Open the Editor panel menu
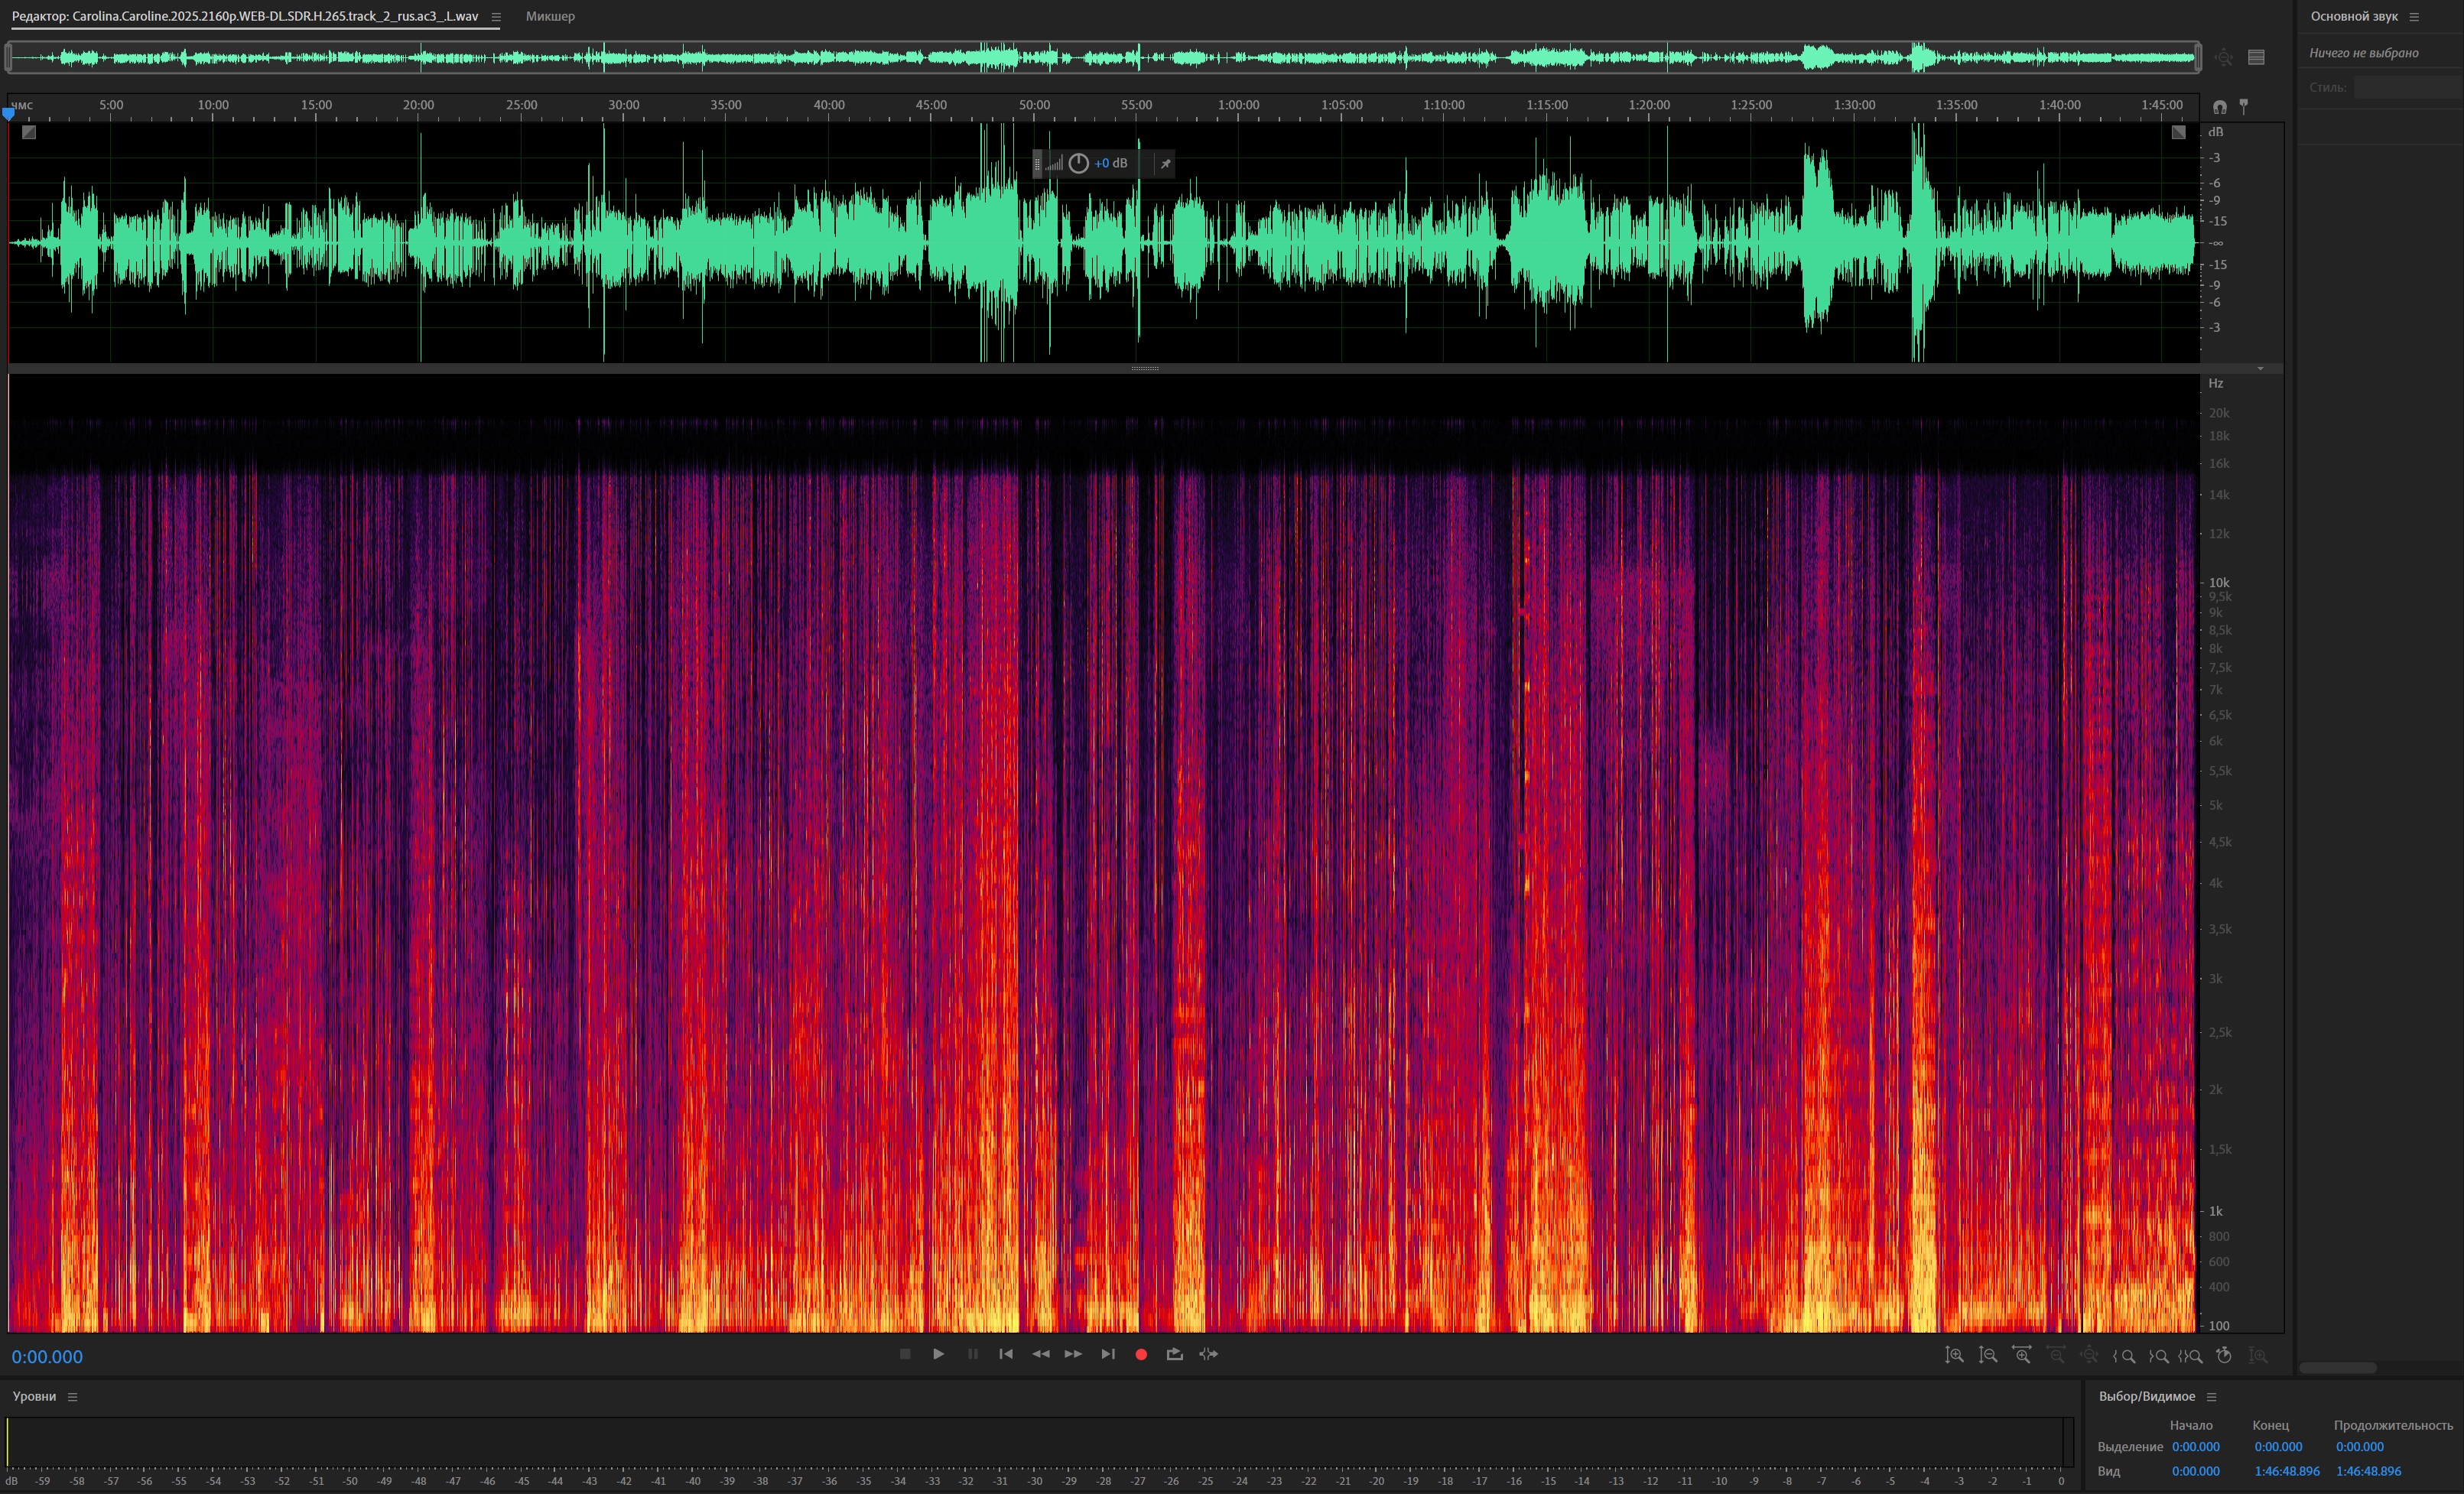 point(496,16)
